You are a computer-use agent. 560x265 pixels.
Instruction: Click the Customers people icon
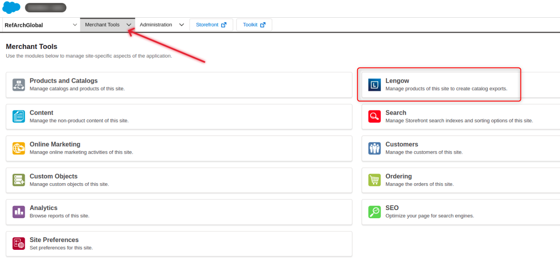[x=374, y=149]
